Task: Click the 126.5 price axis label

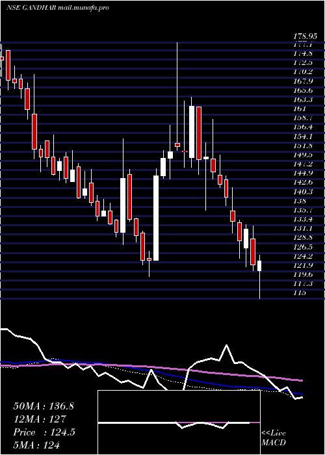Action: [x=303, y=247]
